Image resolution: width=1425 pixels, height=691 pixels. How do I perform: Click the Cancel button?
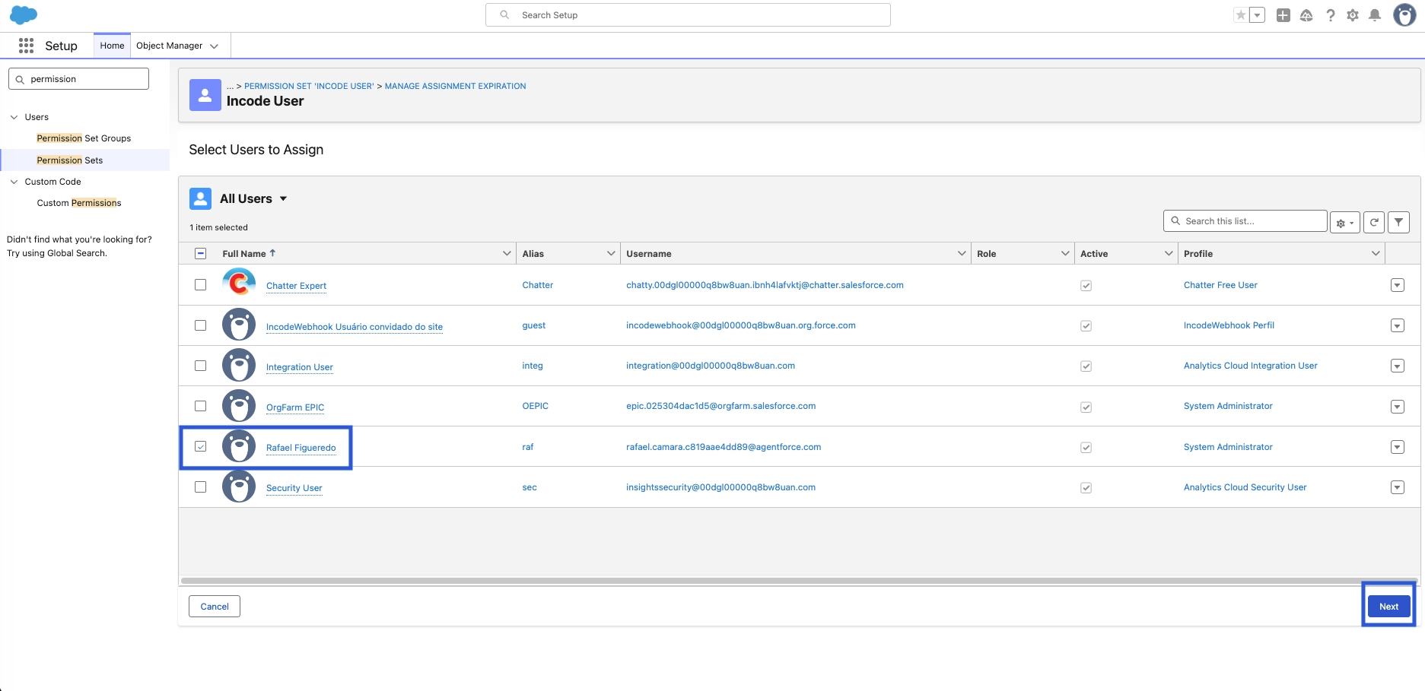[x=215, y=606]
